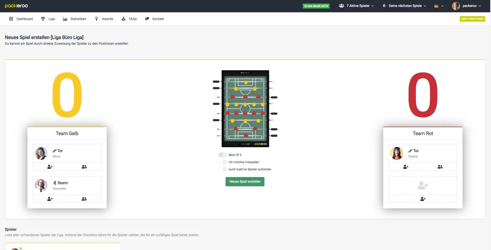Click the red score zero
491x250 pixels.
click(423, 95)
